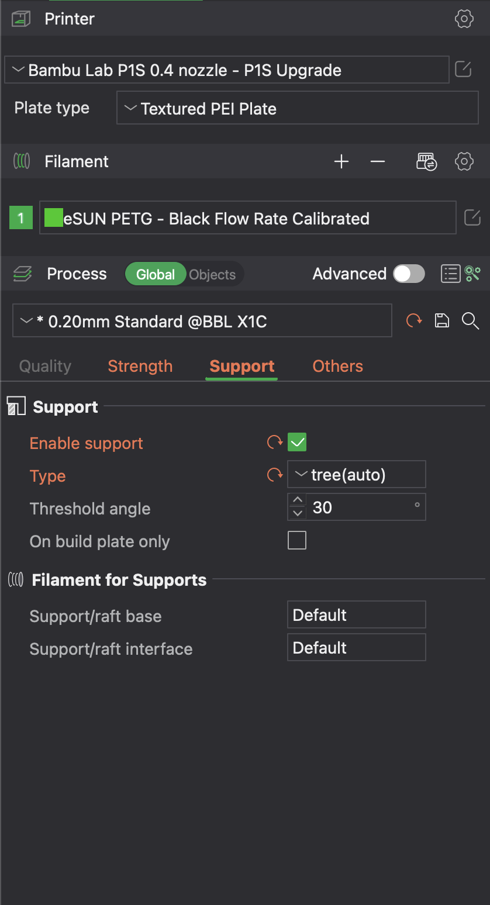Open printer settings gear icon
Image resolution: width=490 pixels, height=905 pixels.
tap(464, 19)
